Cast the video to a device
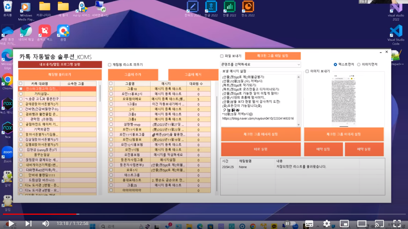408x229 pixels. [379, 223]
